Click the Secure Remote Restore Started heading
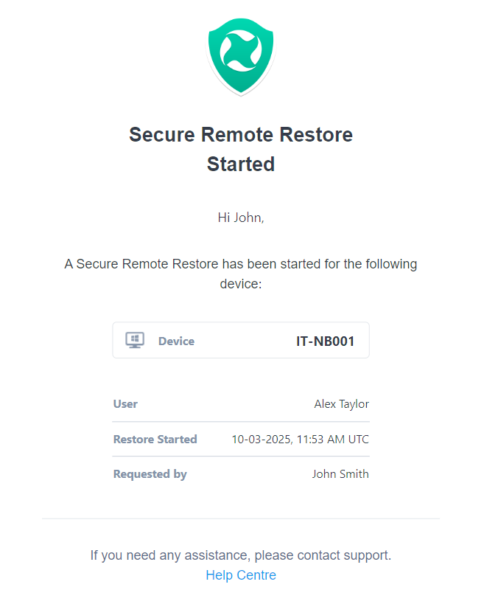This screenshot has width=484, height=604. point(241,149)
